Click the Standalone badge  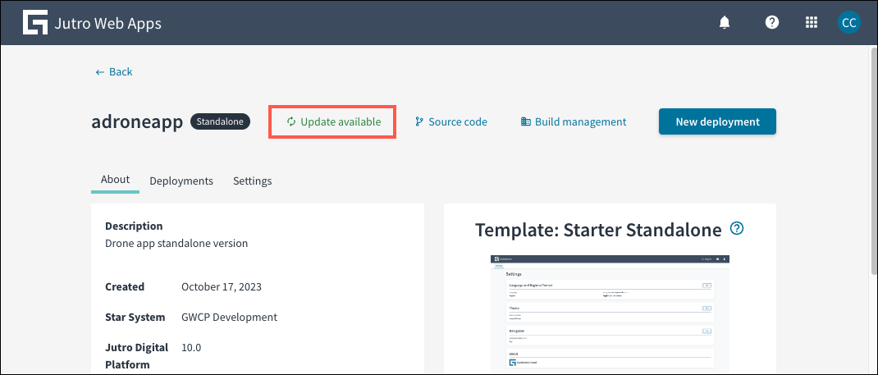220,121
